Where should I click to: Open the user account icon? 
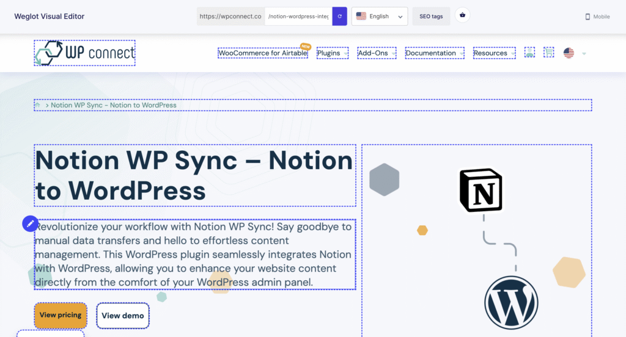529,53
